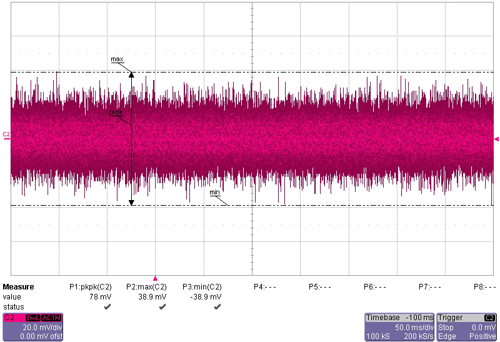The width and height of the screenshot is (500, 342).
Task: Open the C2 channel descriptor box
Action: [x=31, y=327]
